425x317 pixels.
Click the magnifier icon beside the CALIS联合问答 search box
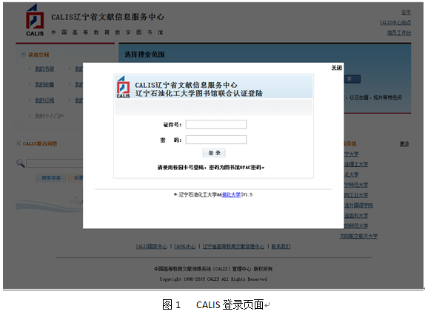pos(20,163)
